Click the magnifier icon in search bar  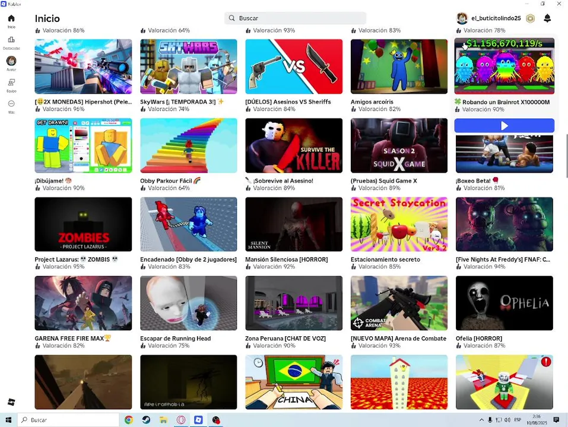coord(232,18)
